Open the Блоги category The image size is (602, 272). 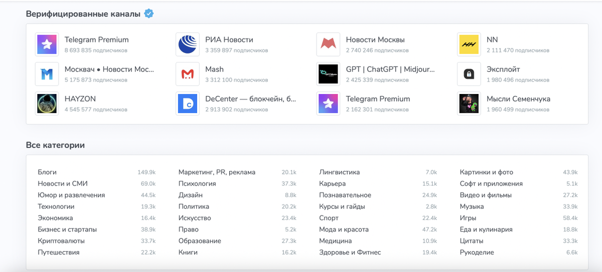47,172
